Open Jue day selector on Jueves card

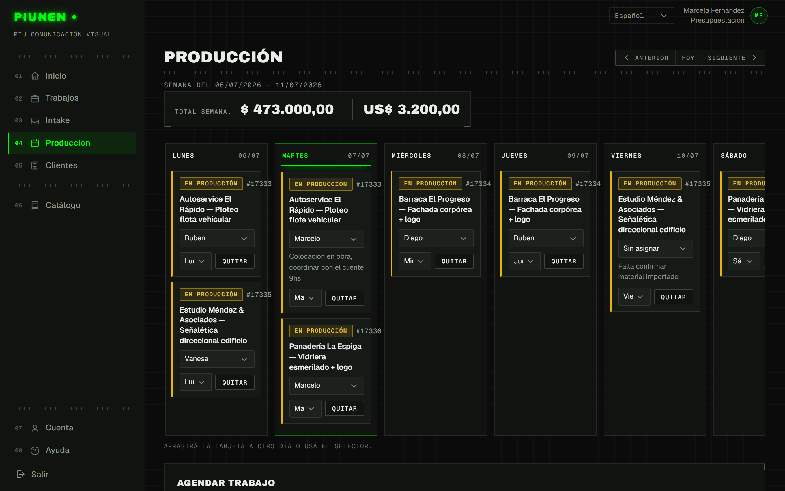(x=524, y=261)
